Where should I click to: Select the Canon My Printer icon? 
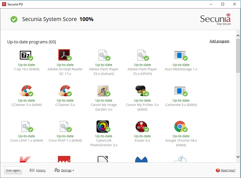click(142, 91)
